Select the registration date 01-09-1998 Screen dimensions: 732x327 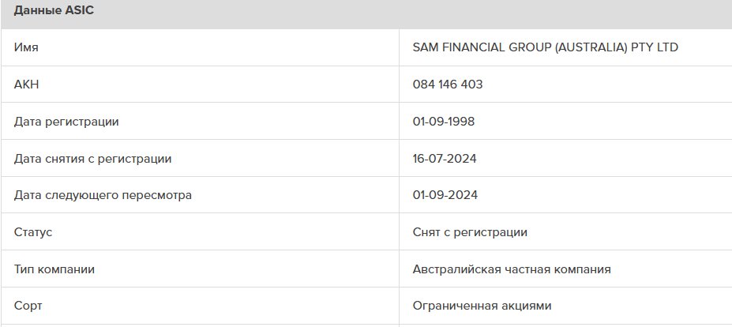pyautogui.click(x=444, y=122)
